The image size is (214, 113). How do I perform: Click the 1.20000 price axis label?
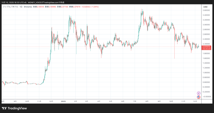pyautogui.click(x=206, y=68)
